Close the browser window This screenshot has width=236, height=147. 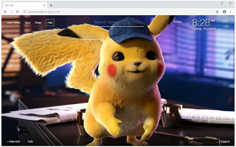230,3
